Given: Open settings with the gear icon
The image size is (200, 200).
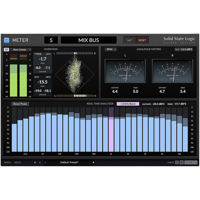Looking at the screenshot, I should click(182, 162).
